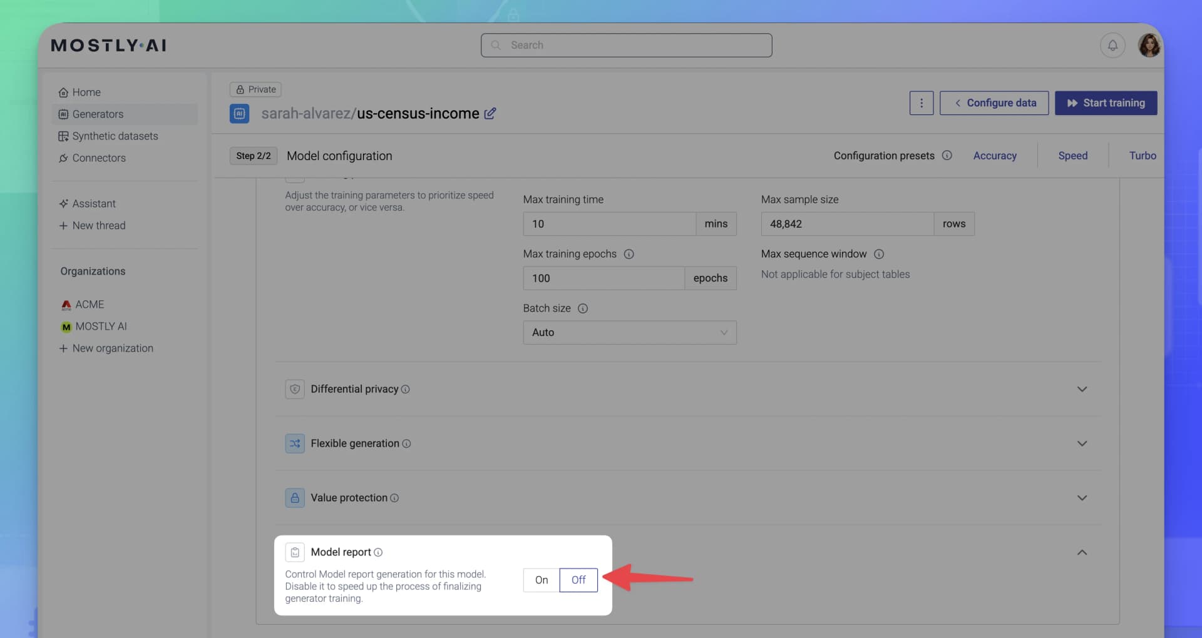
Task: Click the Max sequence window info icon
Action: click(879, 254)
